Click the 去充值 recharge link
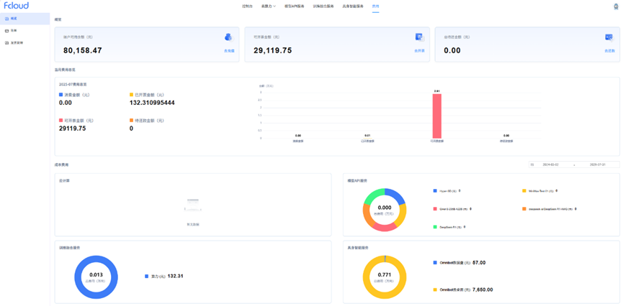The image size is (623, 306). point(229,51)
